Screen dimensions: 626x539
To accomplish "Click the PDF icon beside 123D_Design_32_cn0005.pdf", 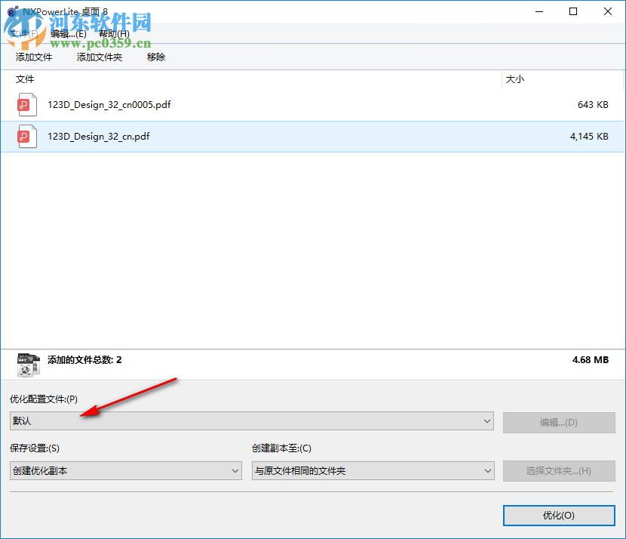I will (26, 105).
